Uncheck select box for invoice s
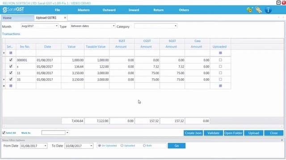The image size is (286, 160). click(11, 66)
